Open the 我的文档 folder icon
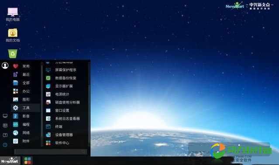Screen dimensions: 279x165 tap(13, 35)
